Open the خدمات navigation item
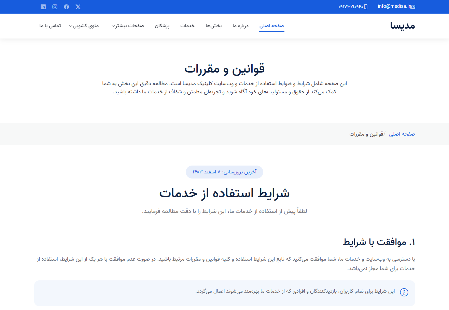This screenshot has width=449, height=310. (187, 26)
